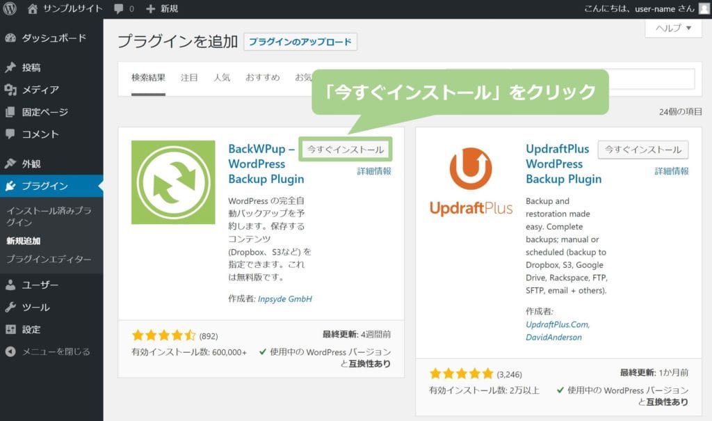Viewport: 712px width, 421px height.
Task: Switch to the 人気 tab
Action: click(222, 77)
